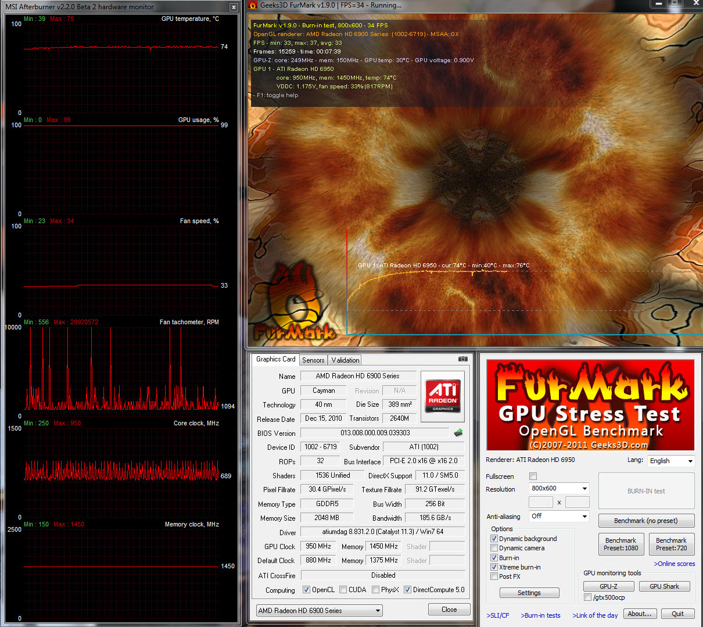The width and height of the screenshot is (703, 627).
Task: Open GPU selector dropdown in GPU-Z
Action: tap(320, 611)
